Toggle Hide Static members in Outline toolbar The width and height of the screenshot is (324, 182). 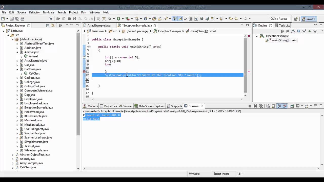click(x=304, y=31)
